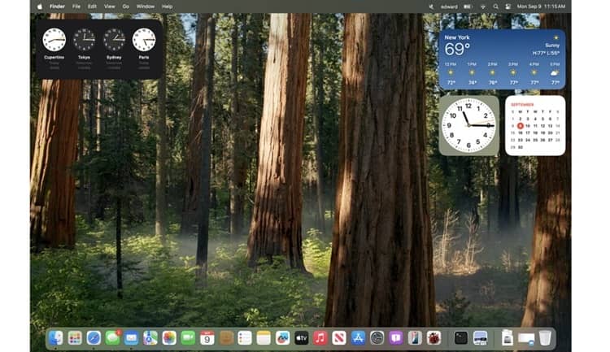Open the brown Contacts app in the Dock
The height and width of the screenshot is (352, 610).
[225, 338]
